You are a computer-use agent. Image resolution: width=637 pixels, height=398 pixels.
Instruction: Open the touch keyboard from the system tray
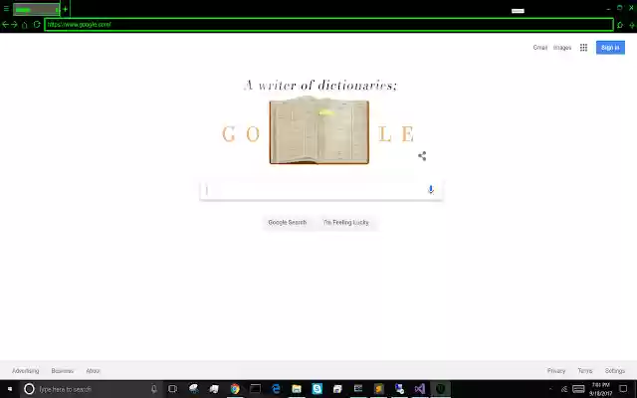578,389
